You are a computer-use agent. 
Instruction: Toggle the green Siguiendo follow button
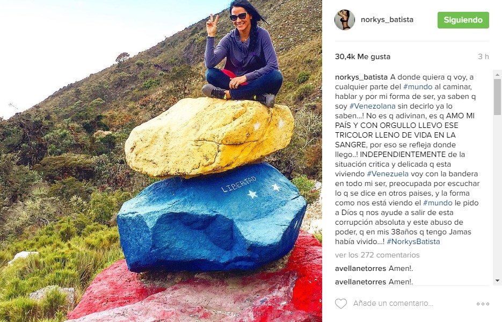click(463, 20)
